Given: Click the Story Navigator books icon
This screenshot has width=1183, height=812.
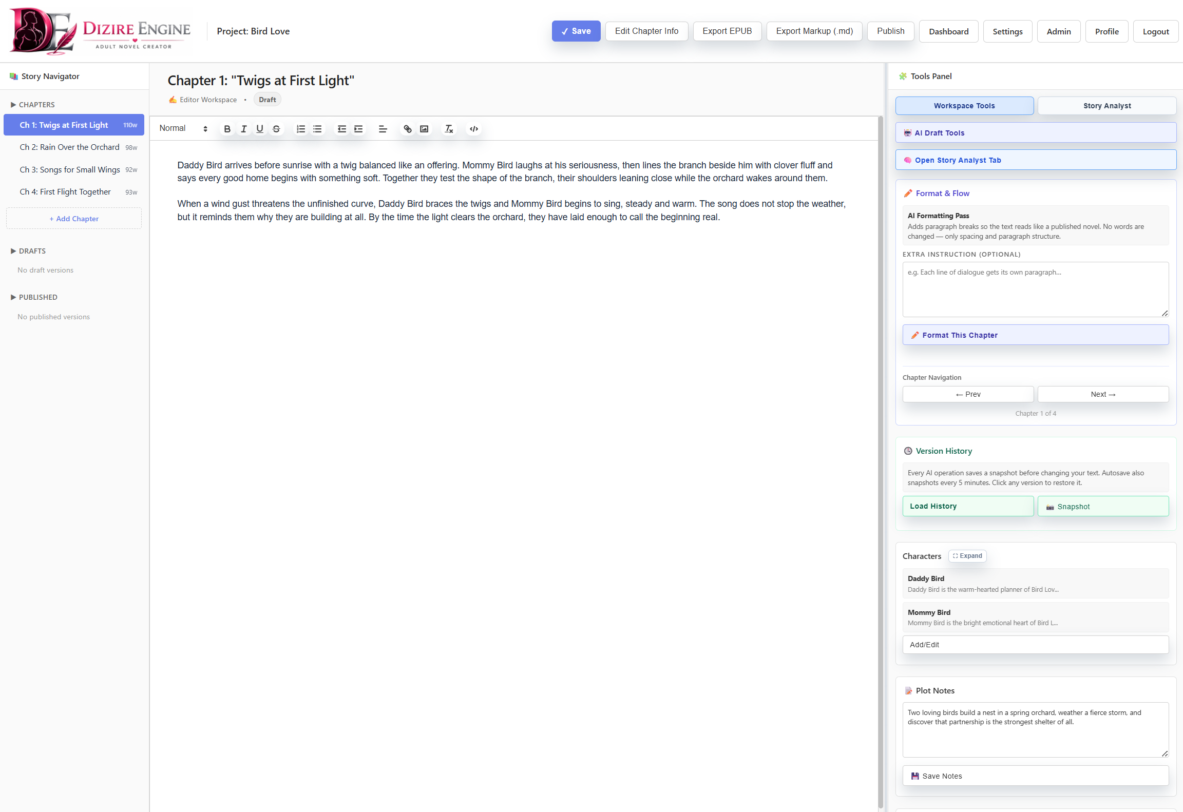Looking at the screenshot, I should click(x=14, y=76).
